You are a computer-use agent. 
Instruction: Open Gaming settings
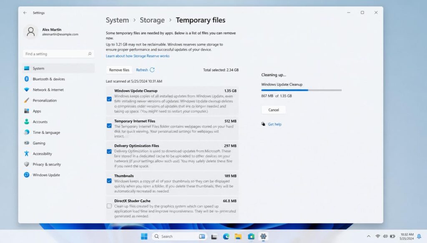(x=58, y=143)
